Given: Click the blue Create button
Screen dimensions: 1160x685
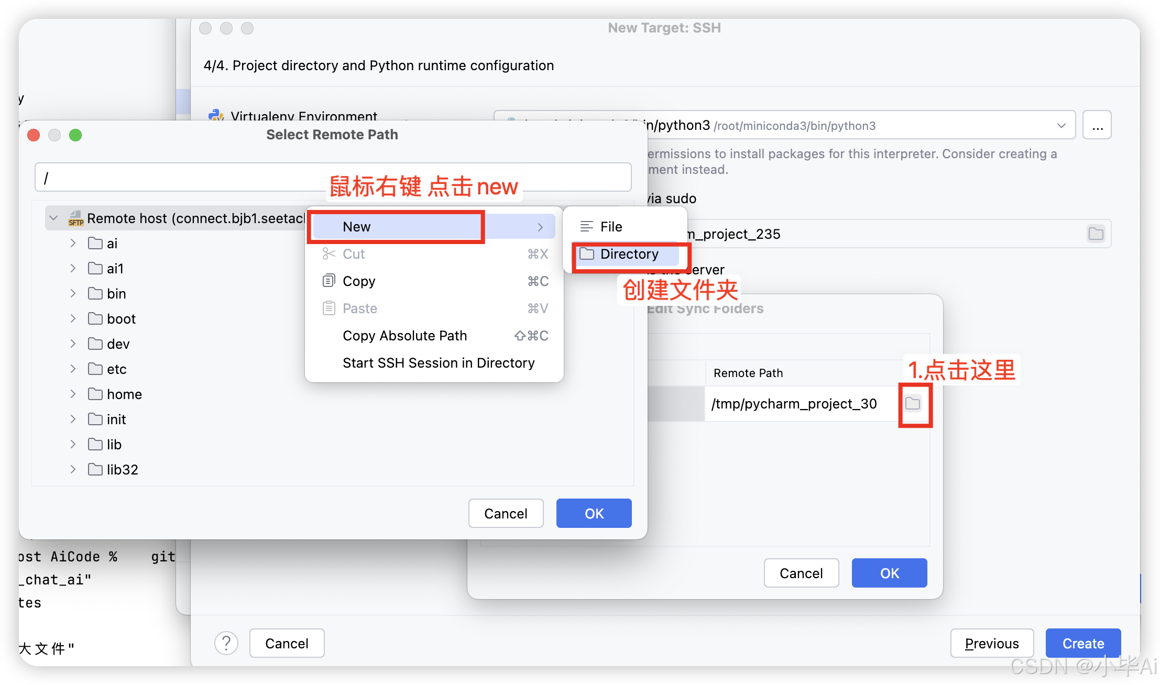Looking at the screenshot, I should click(x=1083, y=643).
